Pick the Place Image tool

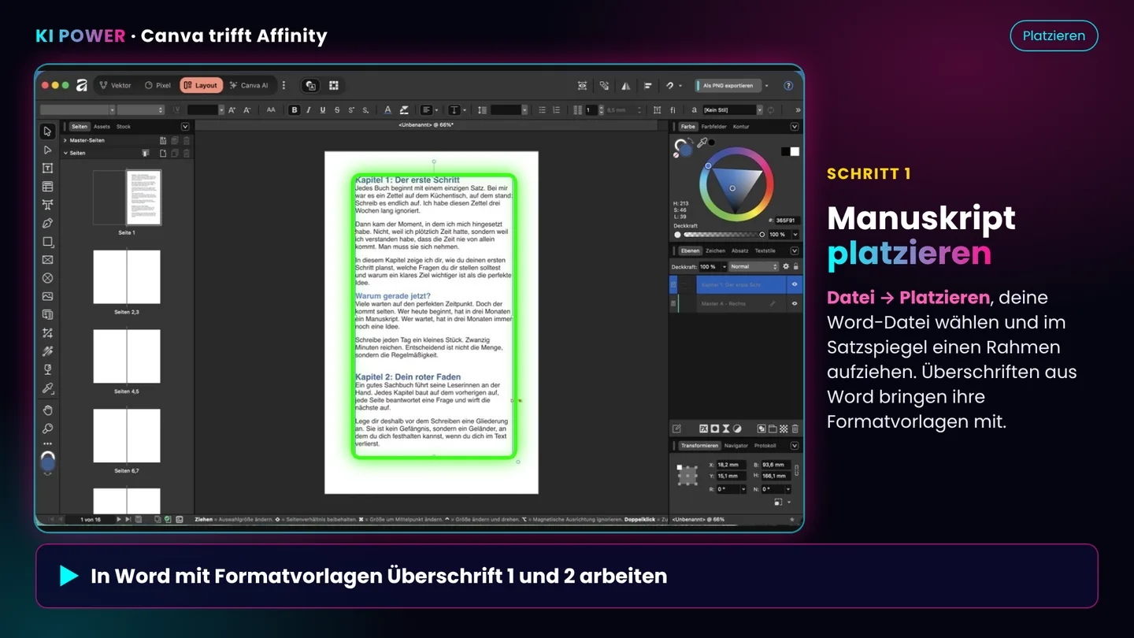coord(47,296)
